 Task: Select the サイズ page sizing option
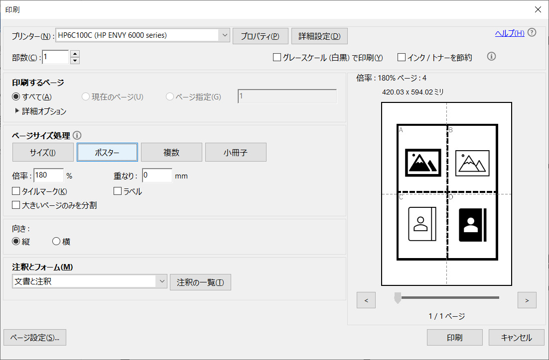tap(43, 153)
